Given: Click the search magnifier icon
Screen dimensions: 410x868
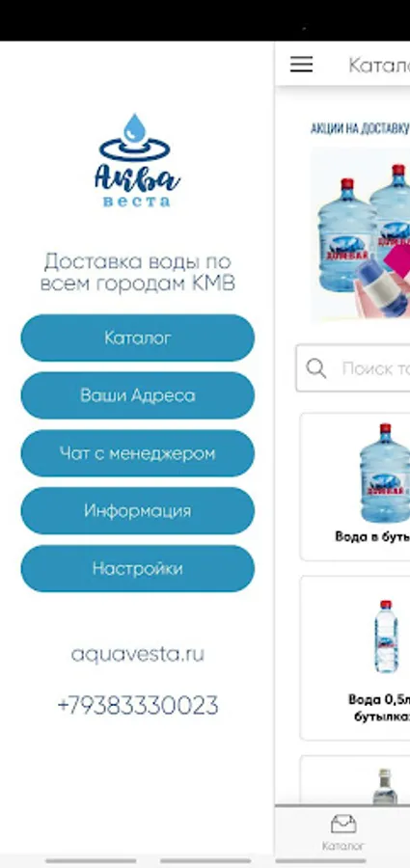Looking at the screenshot, I should (x=315, y=368).
